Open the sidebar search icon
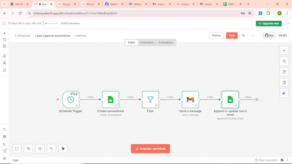The image size is (292, 164). [4, 39]
